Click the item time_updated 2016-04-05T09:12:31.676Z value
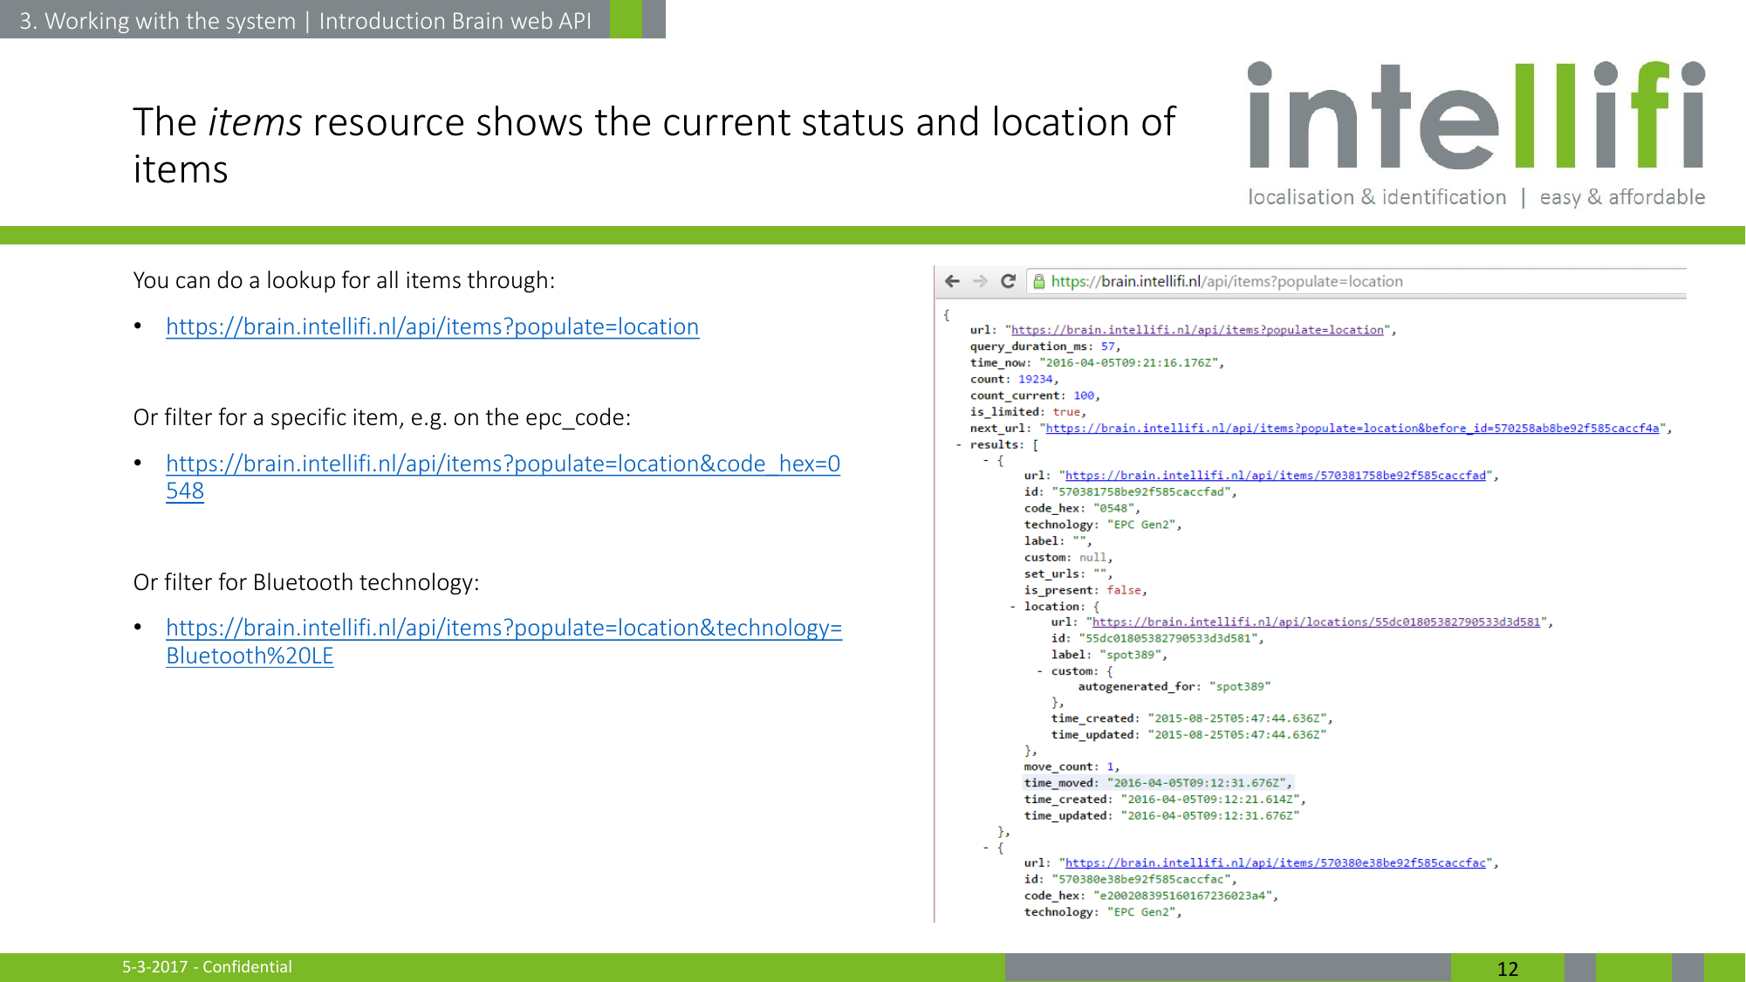The width and height of the screenshot is (1746, 982). (x=1210, y=816)
